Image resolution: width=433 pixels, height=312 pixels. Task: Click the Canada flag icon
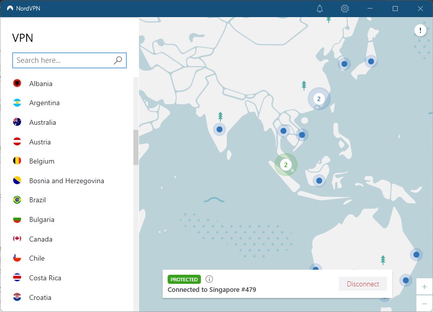pos(17,239)
